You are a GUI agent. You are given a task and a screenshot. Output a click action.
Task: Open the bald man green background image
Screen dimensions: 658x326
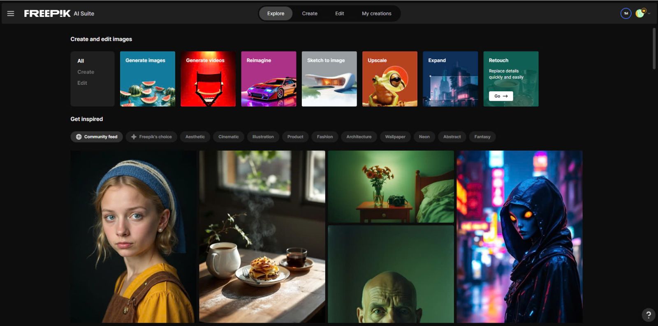tap(391, 274)
